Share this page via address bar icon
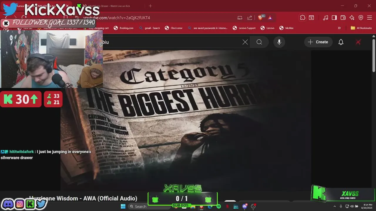This screenshot has width=376, height=211. pyautogui.click(x=250, y=18)
